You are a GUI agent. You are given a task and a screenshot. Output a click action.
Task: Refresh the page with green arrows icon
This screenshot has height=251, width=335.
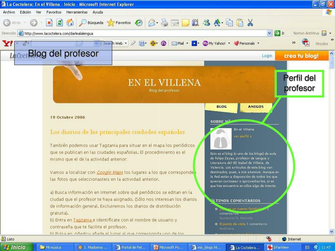(60, 23)
